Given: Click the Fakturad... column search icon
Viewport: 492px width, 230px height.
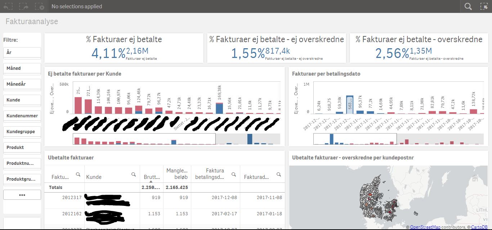Looking at the screenshot, I should coord(278,175).
